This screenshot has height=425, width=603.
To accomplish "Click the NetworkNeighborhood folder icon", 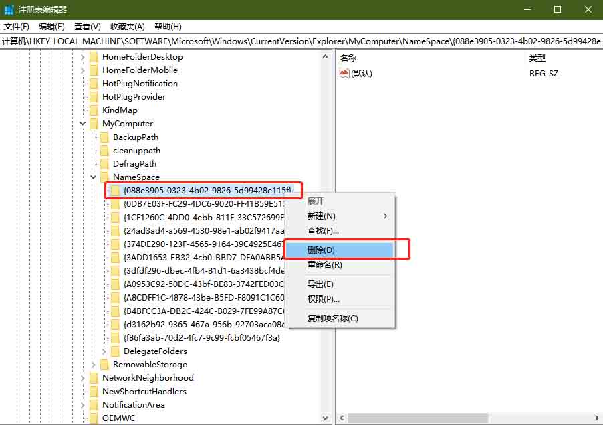I will 94,378.
